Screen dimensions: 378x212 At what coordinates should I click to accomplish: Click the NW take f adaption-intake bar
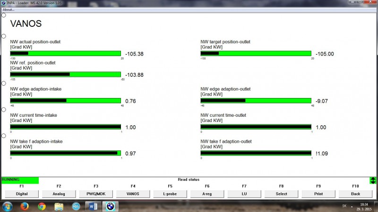(66, 153)
